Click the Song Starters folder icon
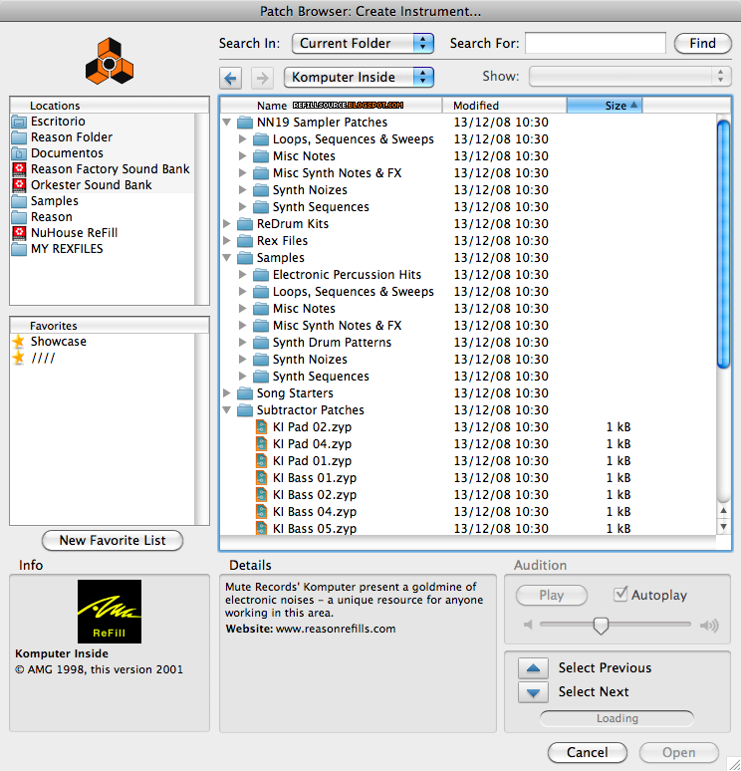This screenshot has height=771, width=741. (245, 393)
